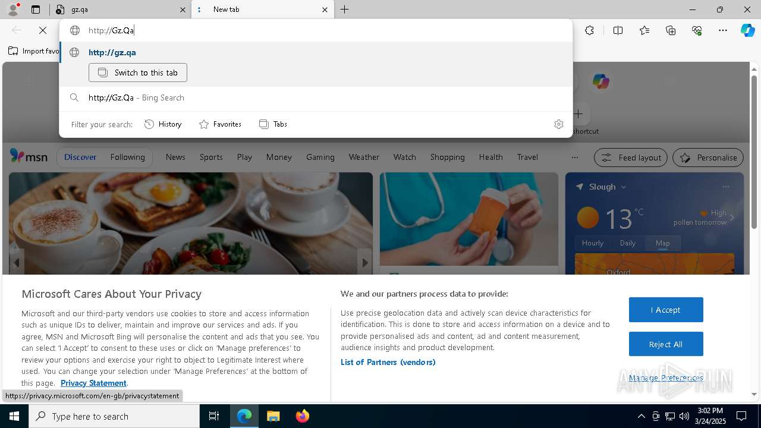The height and width of the screenshot is (428, 761).
Task: Open the tab actions menu icon
Action: [x=36, y=10]
